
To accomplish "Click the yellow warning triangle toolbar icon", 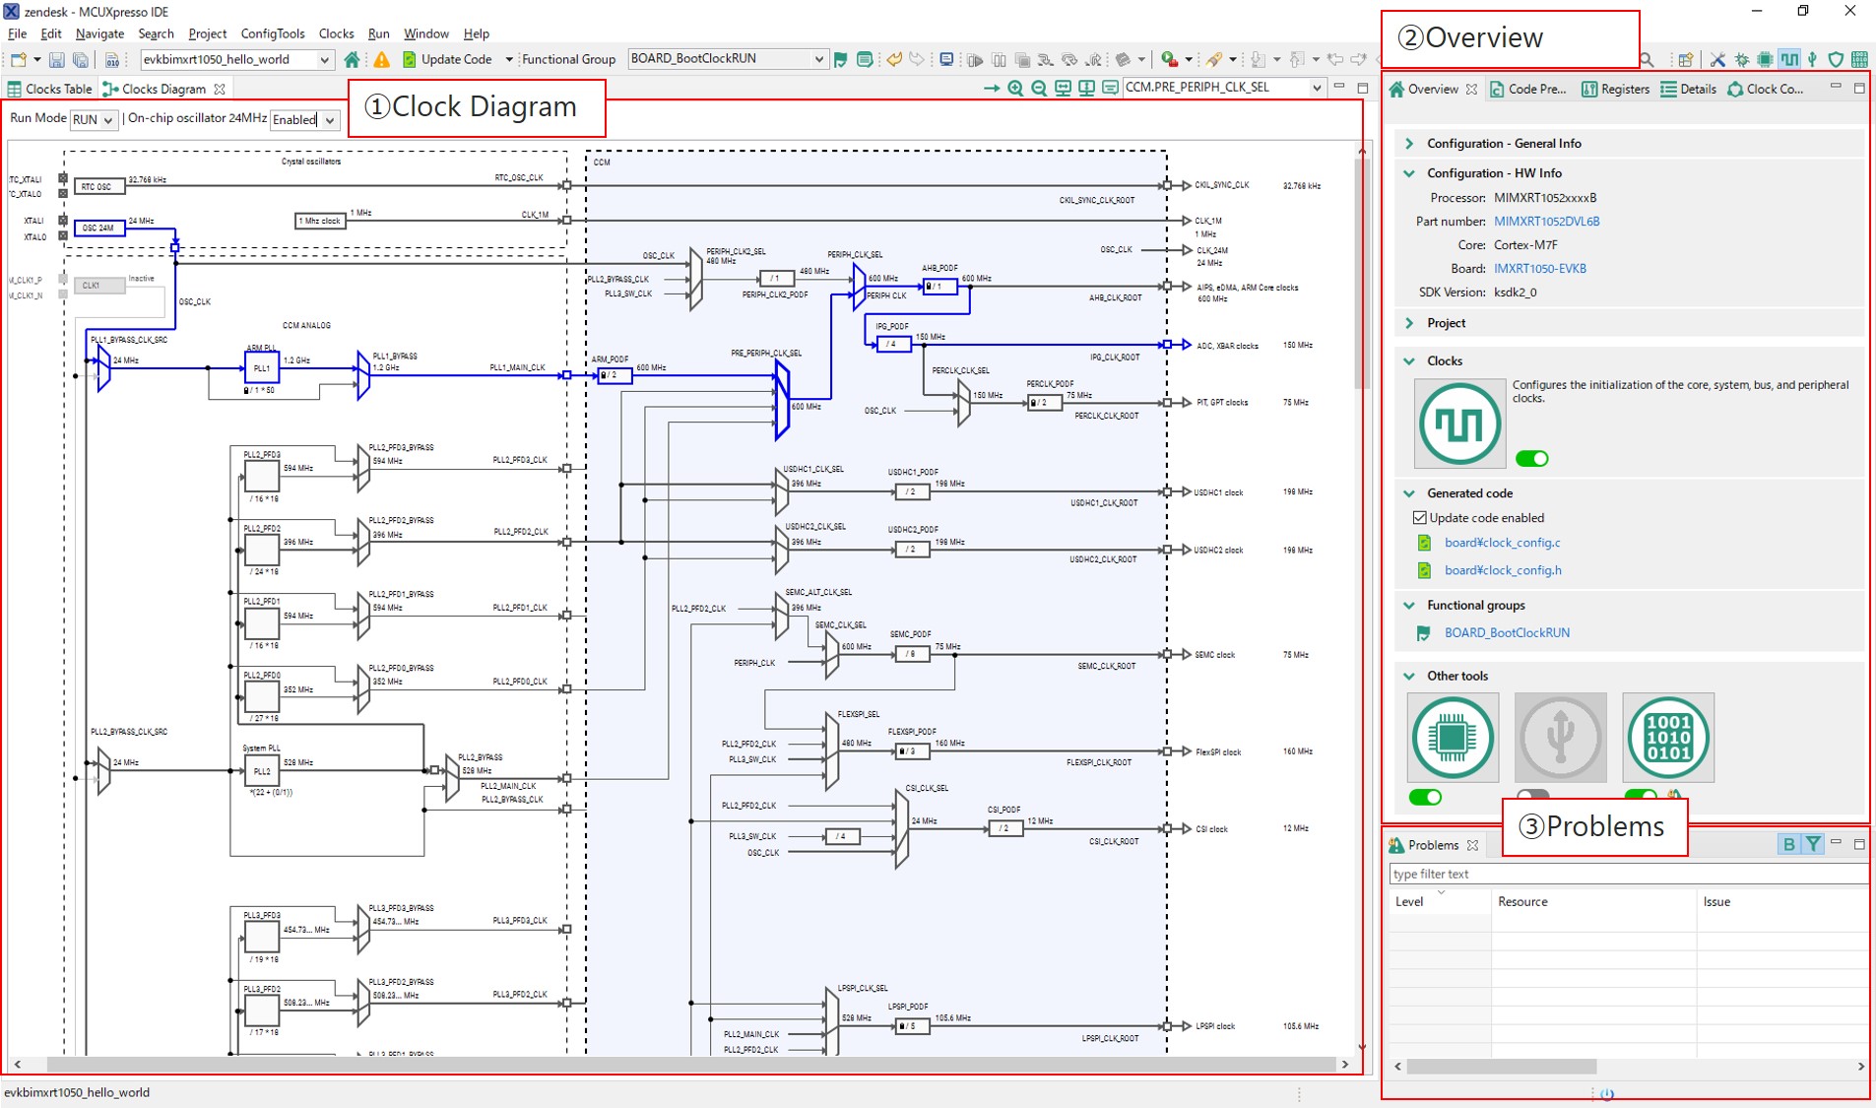I will (x=381, y=59).
